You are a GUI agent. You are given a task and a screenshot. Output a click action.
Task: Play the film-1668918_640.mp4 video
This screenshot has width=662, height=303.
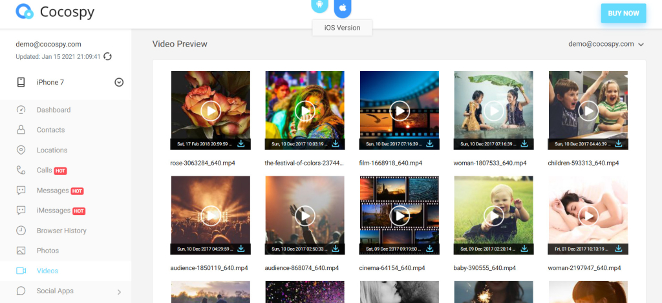pos(400,111)
